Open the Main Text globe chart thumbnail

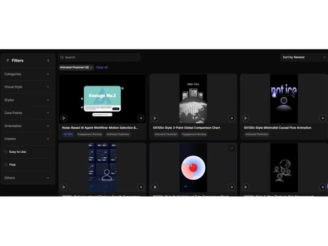[x=193, y=99]
